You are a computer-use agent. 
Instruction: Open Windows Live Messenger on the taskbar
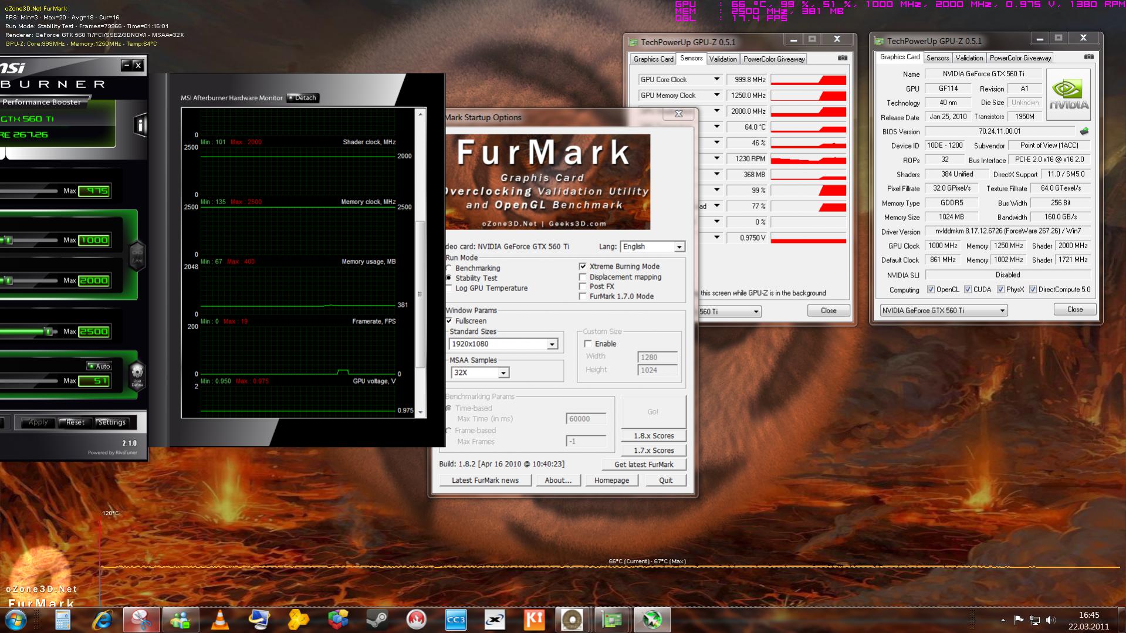pos(181,620)
